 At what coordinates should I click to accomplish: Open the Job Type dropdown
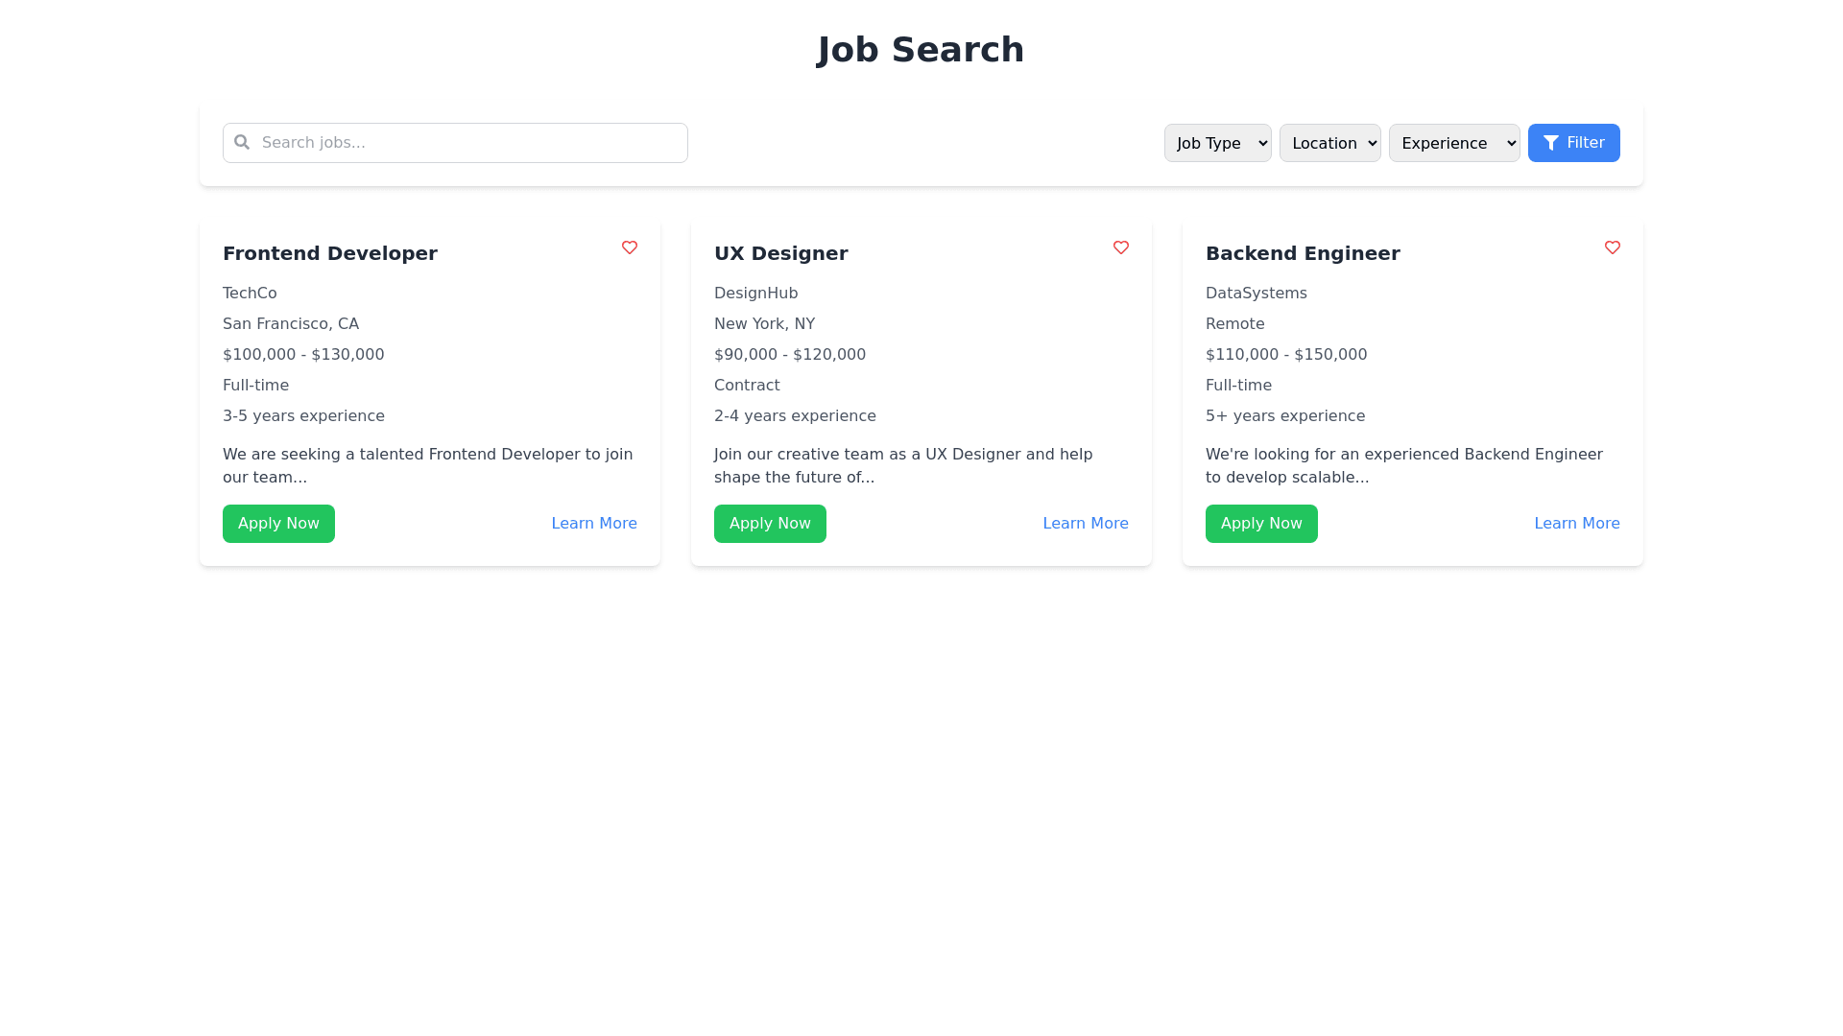click(1217, 143)
